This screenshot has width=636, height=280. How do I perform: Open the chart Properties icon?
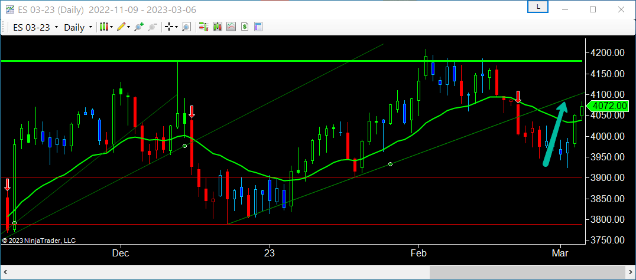(x=258, y=27)
